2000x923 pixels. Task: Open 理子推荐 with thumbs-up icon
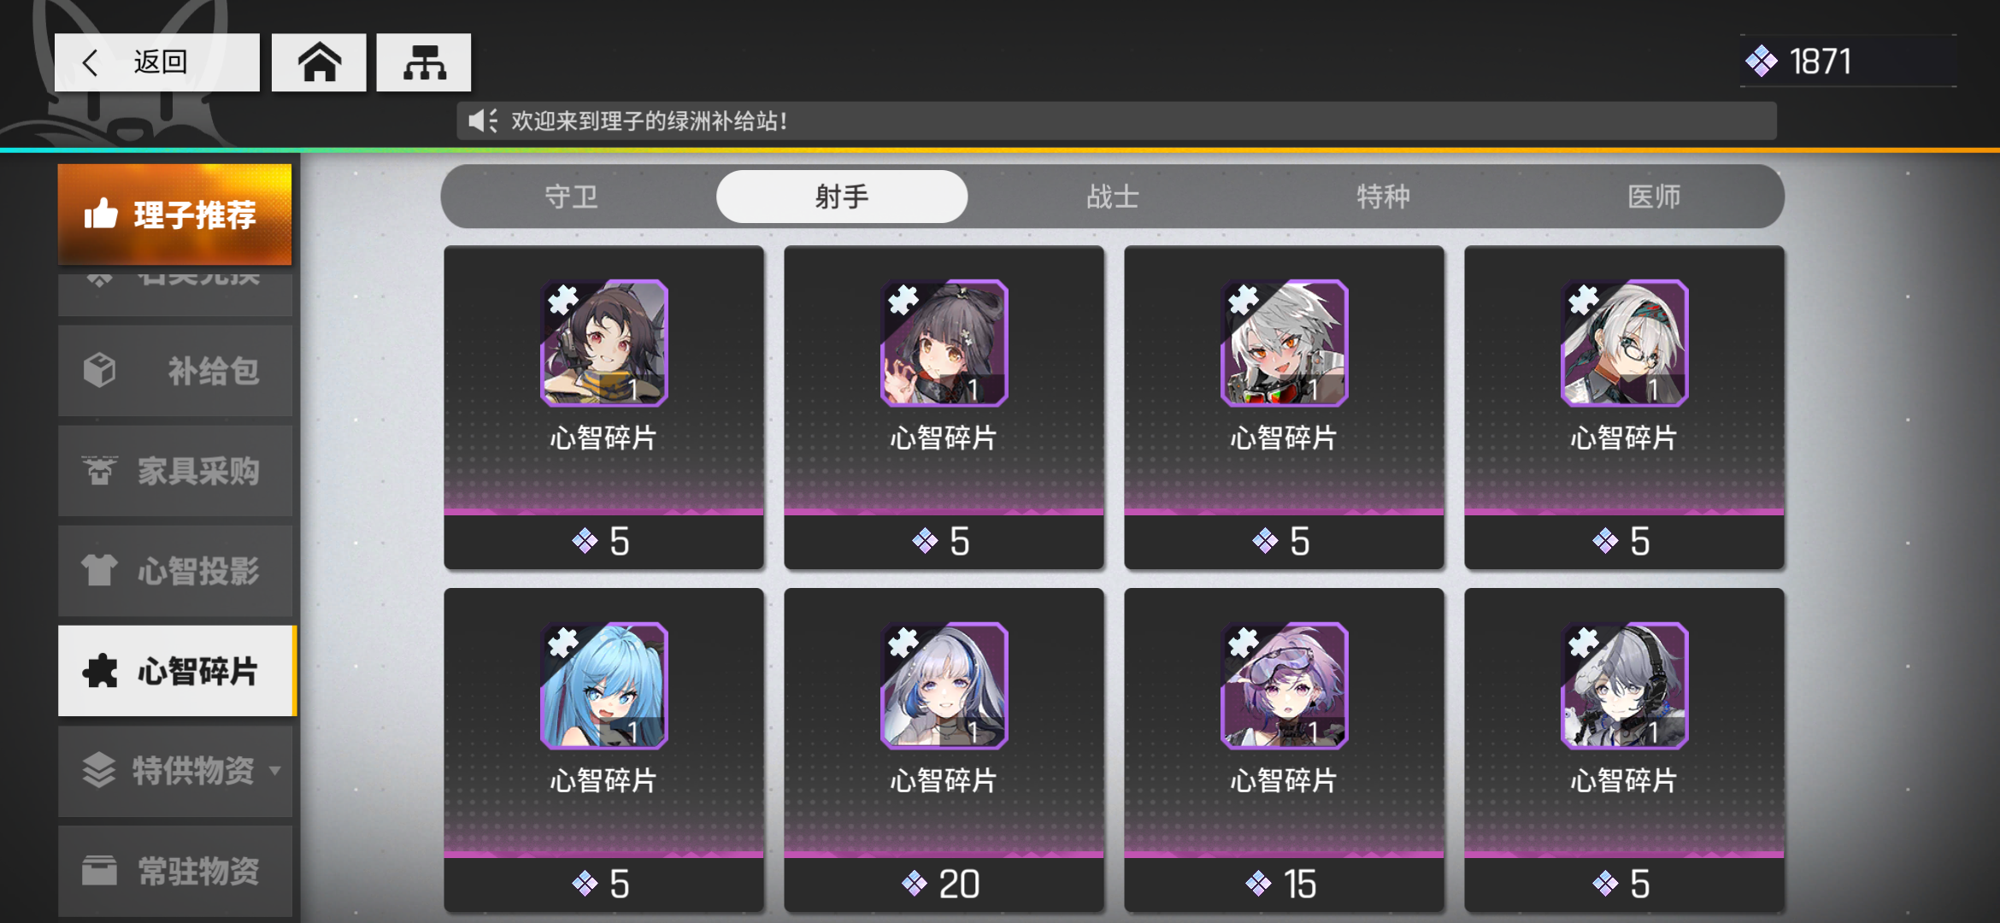pos(175,215)
